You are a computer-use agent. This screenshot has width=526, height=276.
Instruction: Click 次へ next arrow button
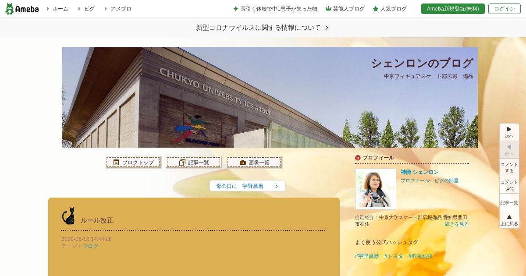click(x=509, y=132)
